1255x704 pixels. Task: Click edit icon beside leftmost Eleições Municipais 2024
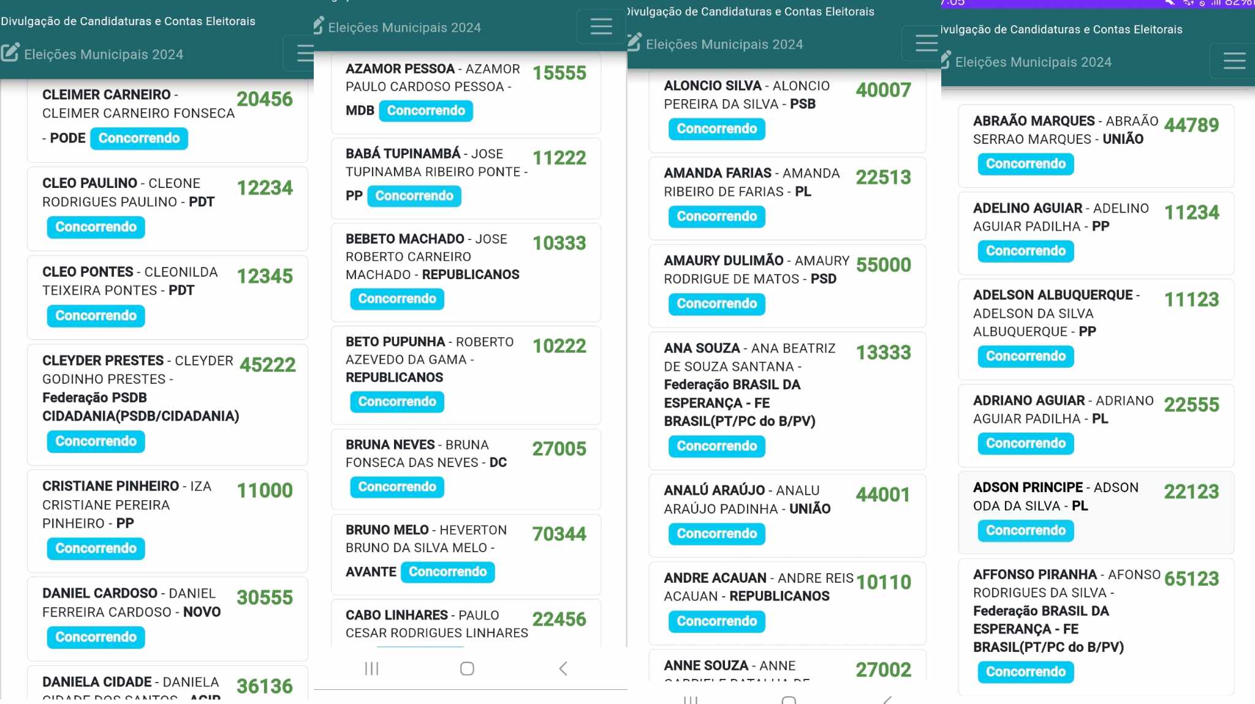point(10,53)
